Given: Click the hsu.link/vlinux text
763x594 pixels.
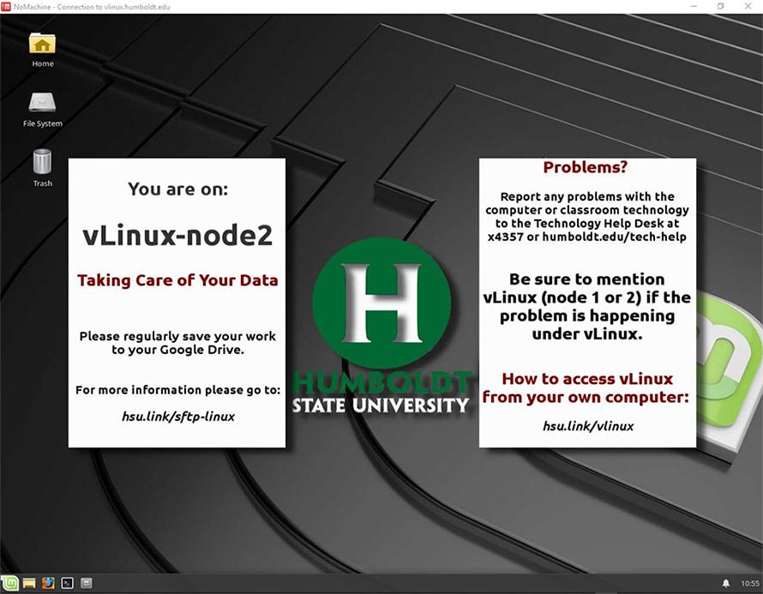Looking at the screenshot, I should [x=588, y=426].
